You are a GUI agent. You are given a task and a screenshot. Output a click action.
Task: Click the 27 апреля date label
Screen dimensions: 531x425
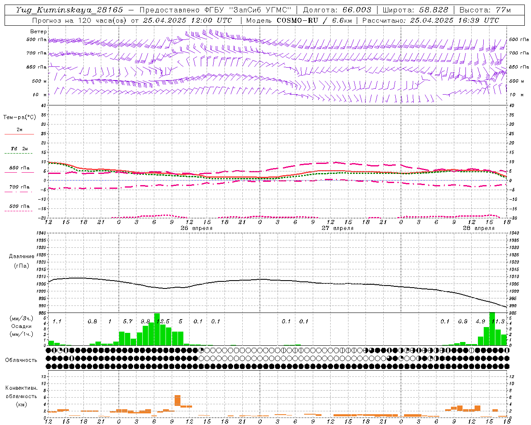[x=338, y=228]
